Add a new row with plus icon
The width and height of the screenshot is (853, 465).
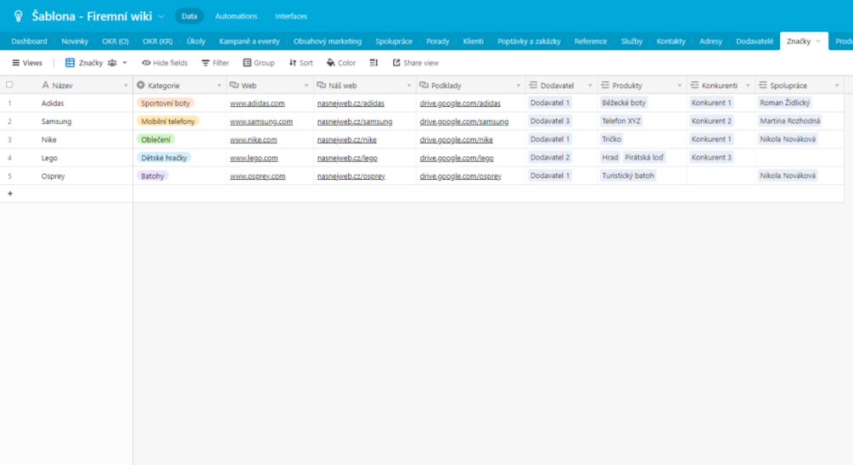click(10, 193)
